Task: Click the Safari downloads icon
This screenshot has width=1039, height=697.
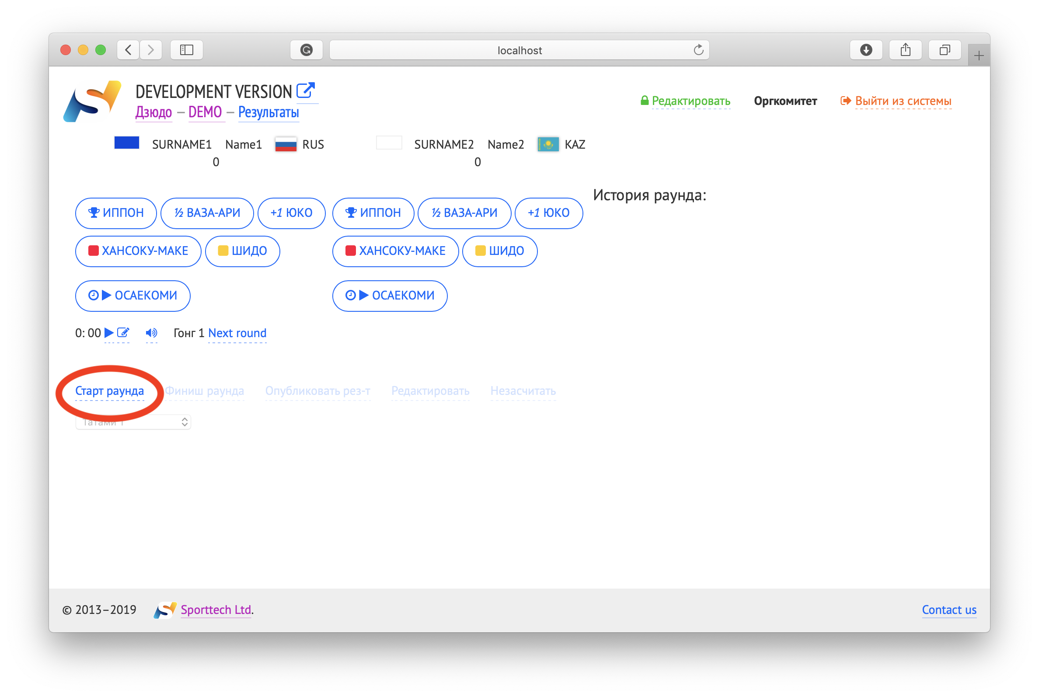Action: point(865,50)
